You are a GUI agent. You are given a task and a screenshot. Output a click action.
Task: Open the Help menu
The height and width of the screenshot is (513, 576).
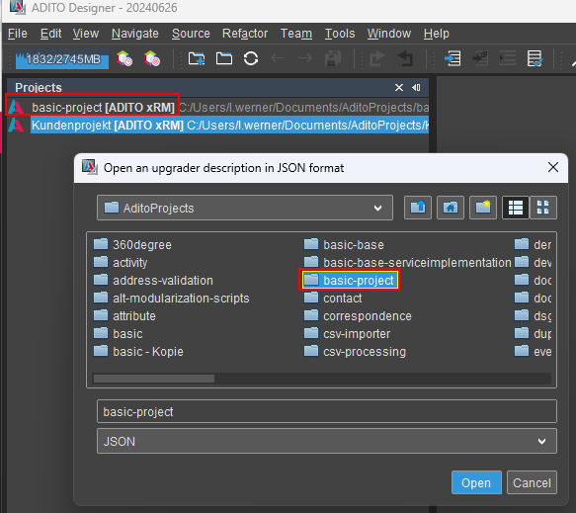[437, 34]
